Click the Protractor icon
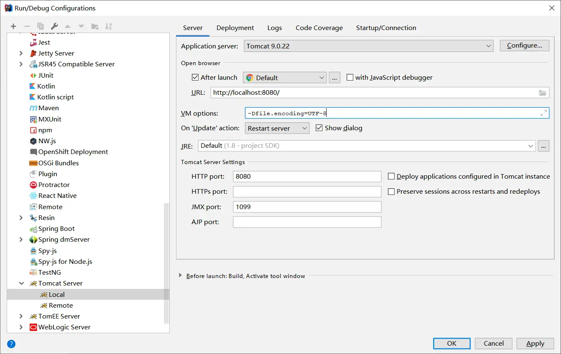Viewport: 561px width, 354px height. (33, 185)
